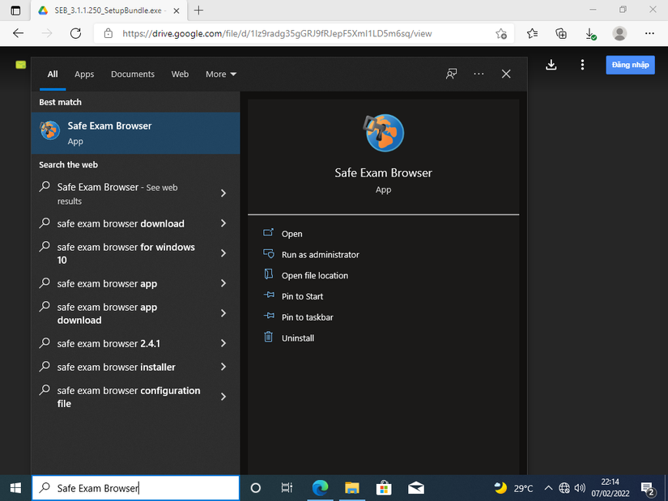Click the Pin to taskbar pin icon
668x501 pixels.
(269, 316)
